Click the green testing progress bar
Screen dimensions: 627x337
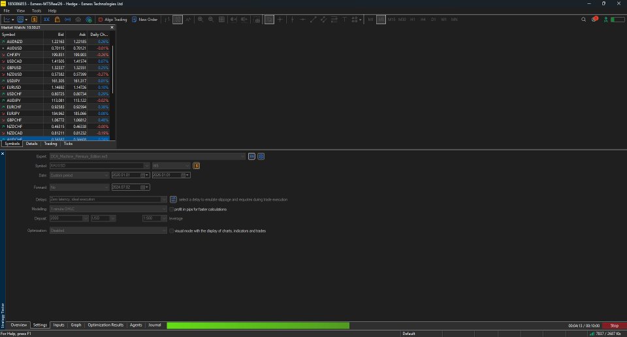[x=258, y=325]
